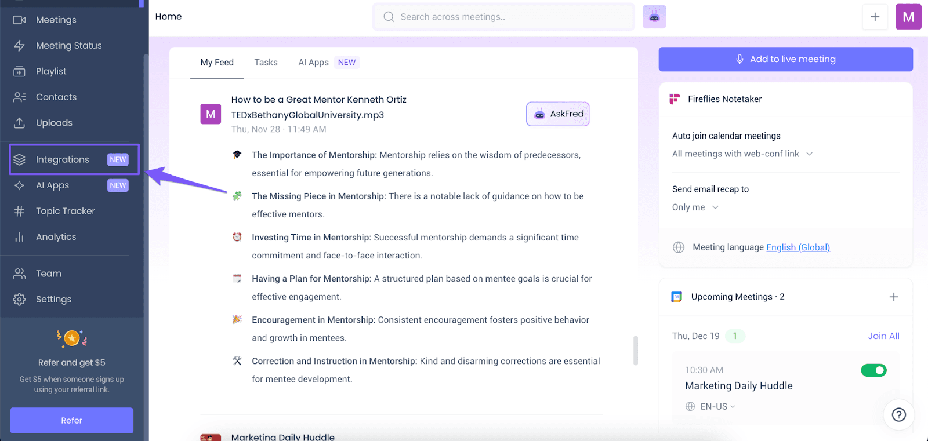The image size is (928, 441).
Task: Open AI Apps in sidebar
Action: tap(52, 185)
